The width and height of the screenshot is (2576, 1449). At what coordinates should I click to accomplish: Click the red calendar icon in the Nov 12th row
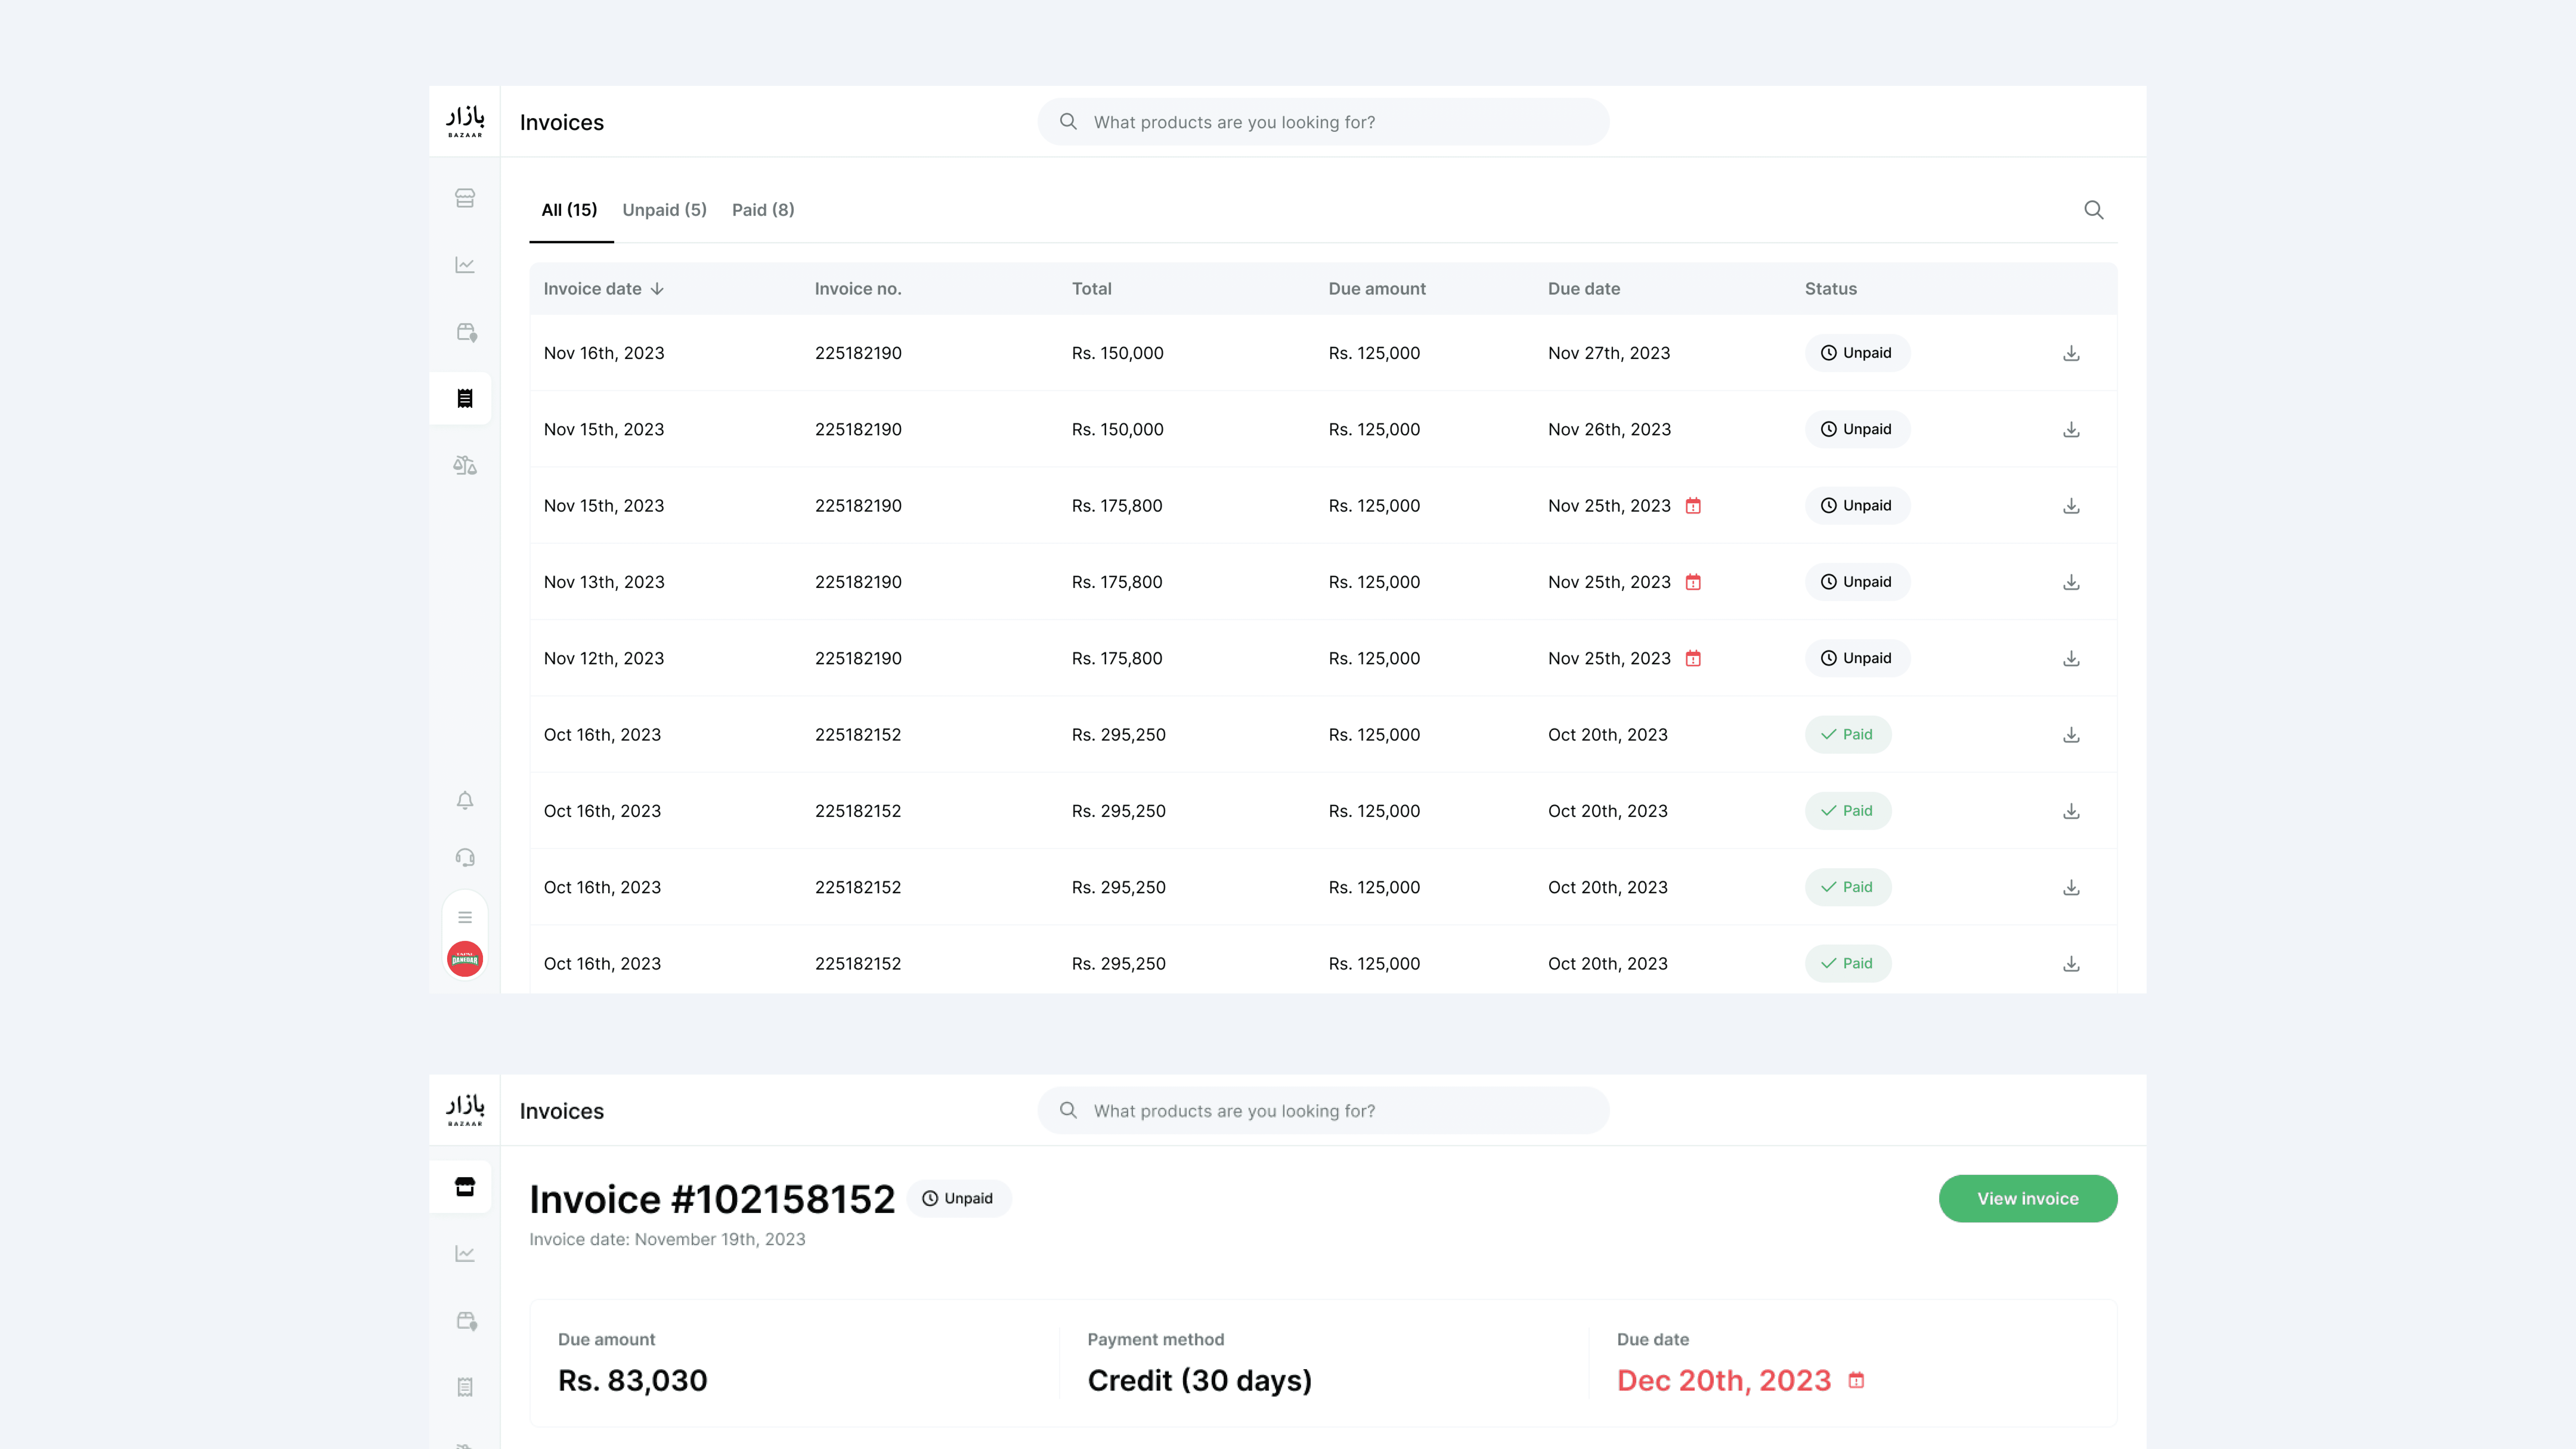pyautogui.click(x=1693, y=658)
